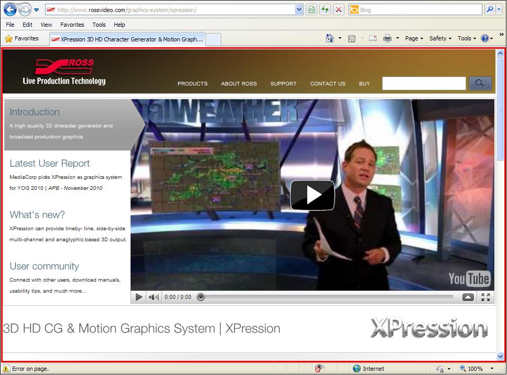Open the Safety command bar menu
This screenshot has width=507, height=375.
[x=440, y=38]
